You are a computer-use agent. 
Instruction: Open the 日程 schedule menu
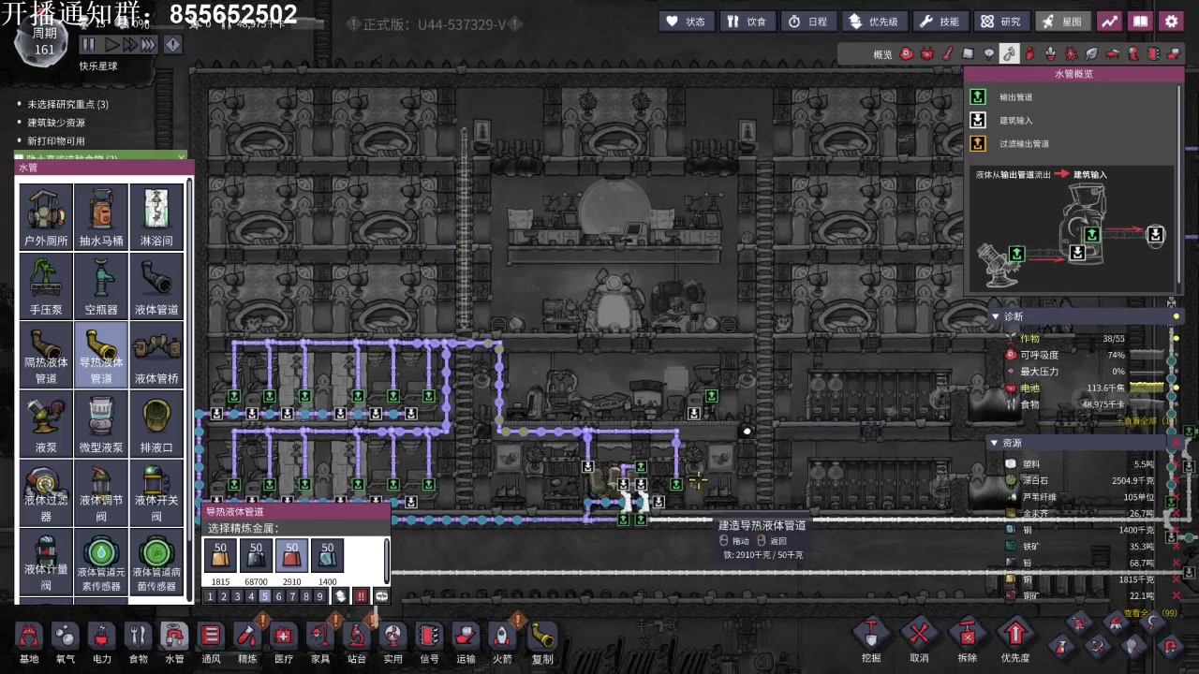808,21
